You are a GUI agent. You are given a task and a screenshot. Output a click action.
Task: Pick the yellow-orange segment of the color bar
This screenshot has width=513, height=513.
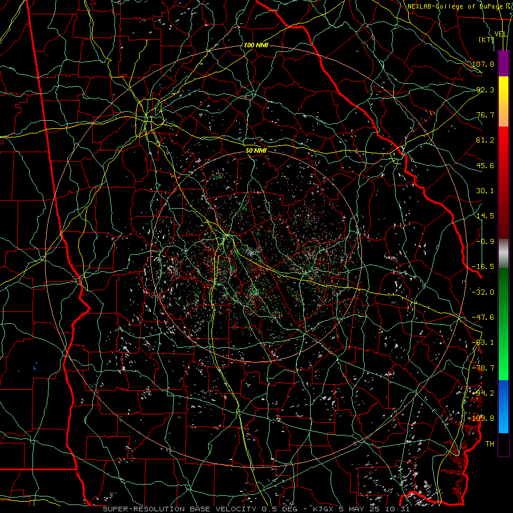[503, 101]
